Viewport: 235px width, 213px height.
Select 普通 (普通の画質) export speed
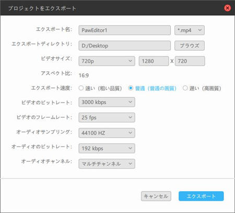(x=152, y=88)
